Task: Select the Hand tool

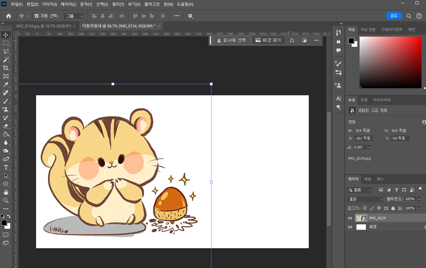Action: coord(6,192)
